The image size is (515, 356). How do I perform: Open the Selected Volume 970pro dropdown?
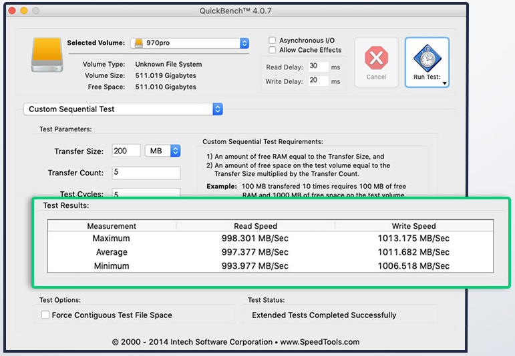click(x=190, y=43)
